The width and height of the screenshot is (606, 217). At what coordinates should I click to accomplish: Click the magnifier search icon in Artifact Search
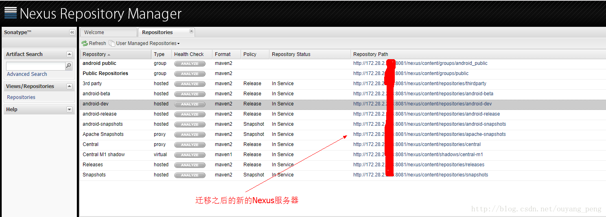(69, 66)
